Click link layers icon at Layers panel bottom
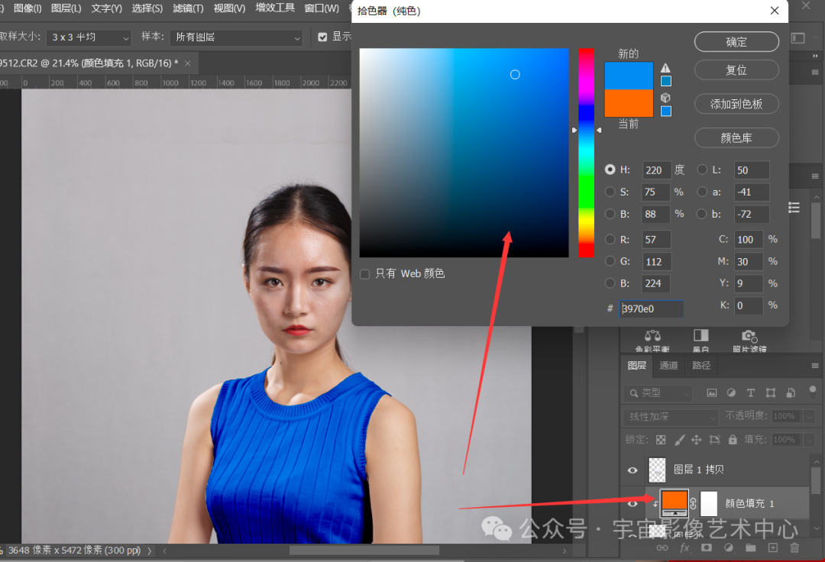Image resolution: width=825 pixels, height=562 pixels. coord(662,547)
